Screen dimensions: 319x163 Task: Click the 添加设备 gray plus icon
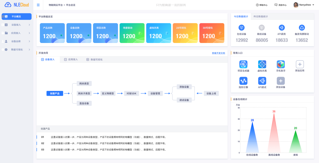(x=281, y=81)
